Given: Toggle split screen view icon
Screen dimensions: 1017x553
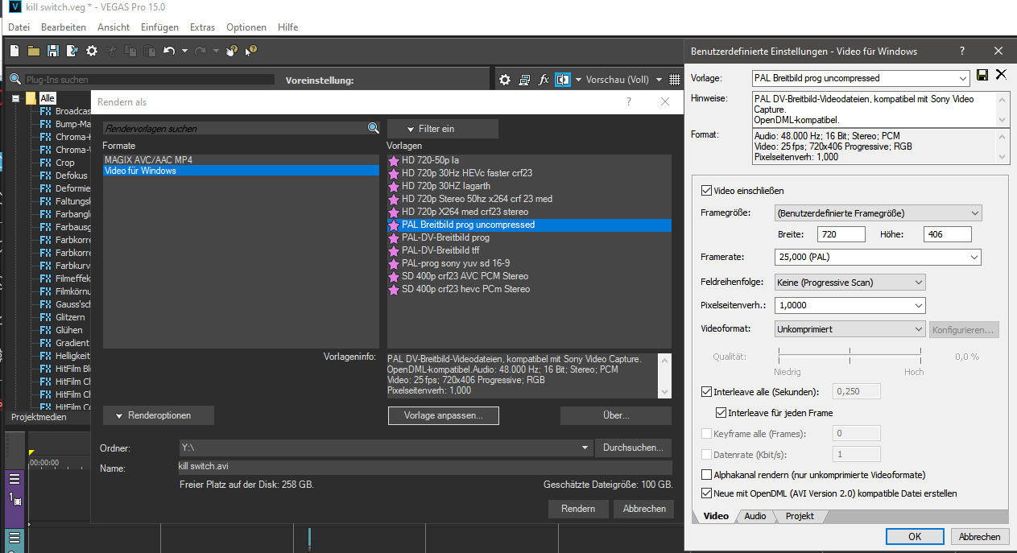Looking at the screenshot, I should (562, 80).
